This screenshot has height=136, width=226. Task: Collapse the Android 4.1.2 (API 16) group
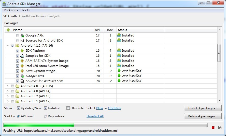tap(8, 46)
